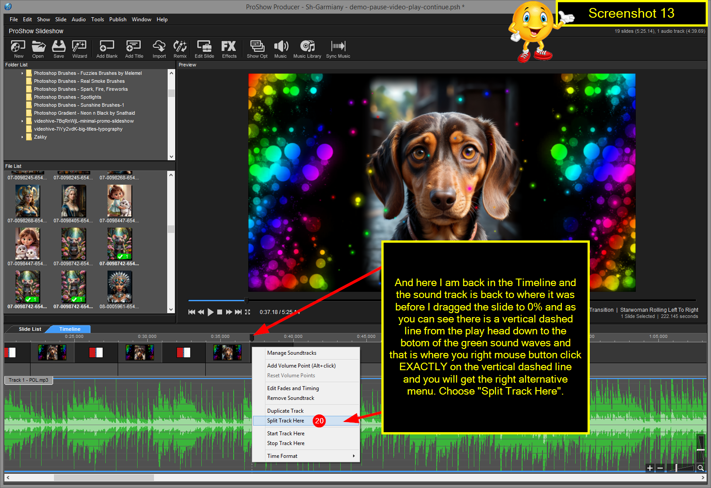Click the Sync Music icon

[x=338, y=49]
